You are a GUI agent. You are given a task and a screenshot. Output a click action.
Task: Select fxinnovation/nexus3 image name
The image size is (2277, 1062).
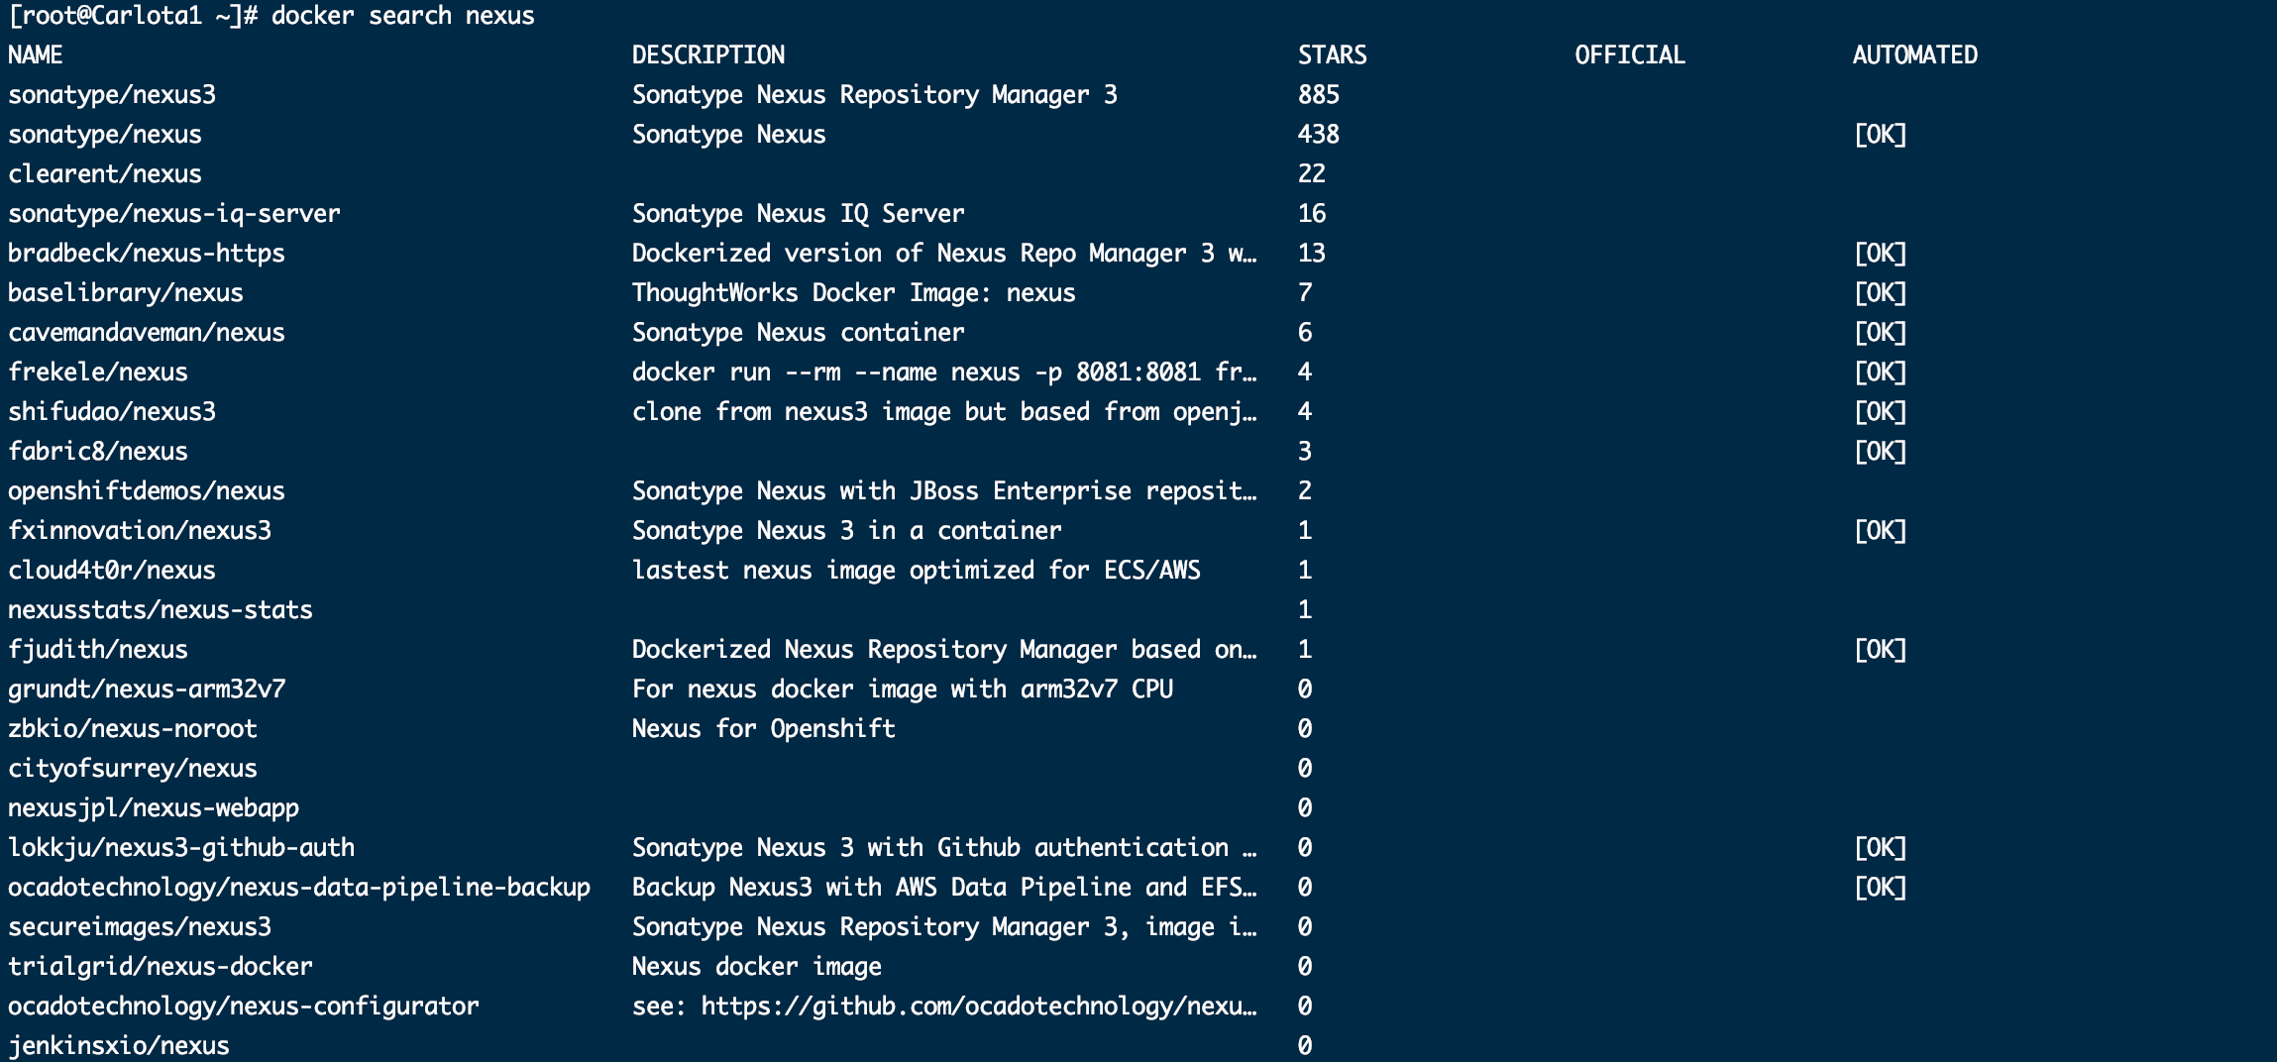pos(140,531)
